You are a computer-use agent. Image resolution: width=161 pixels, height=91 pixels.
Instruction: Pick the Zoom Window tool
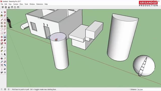click(5, 62)
